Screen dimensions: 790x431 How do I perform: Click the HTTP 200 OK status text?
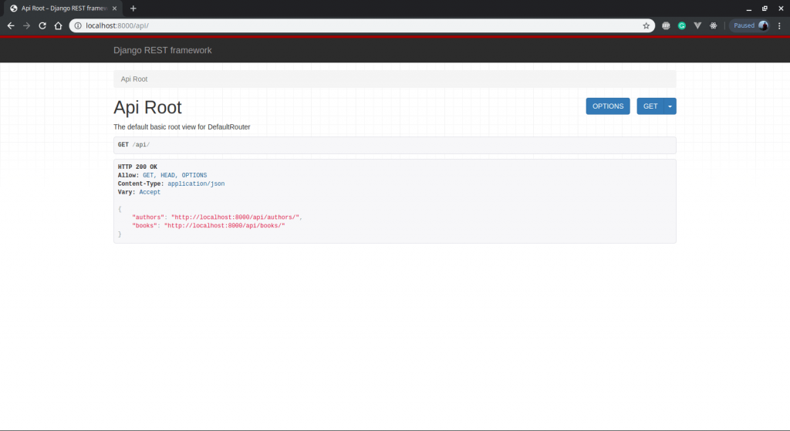coord(137,167)
